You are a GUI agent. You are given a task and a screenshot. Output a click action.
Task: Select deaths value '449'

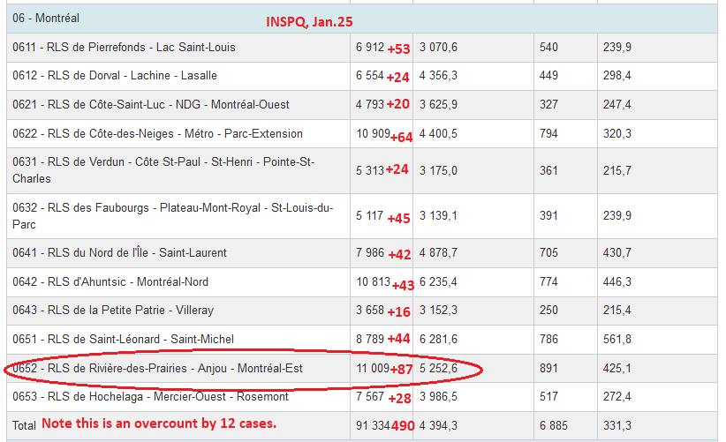[x=548, y=75]
